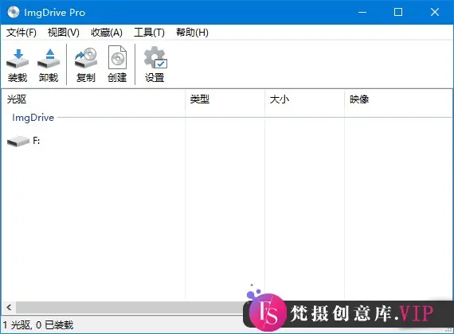Click the 大小 column header
Screen dimensions: 454x334
[x=304, y=99]
